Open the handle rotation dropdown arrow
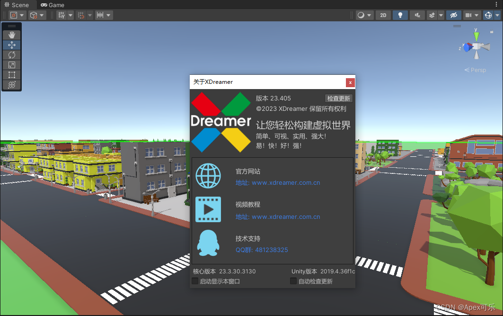This screenshot has width=503, height=316. 42,15
